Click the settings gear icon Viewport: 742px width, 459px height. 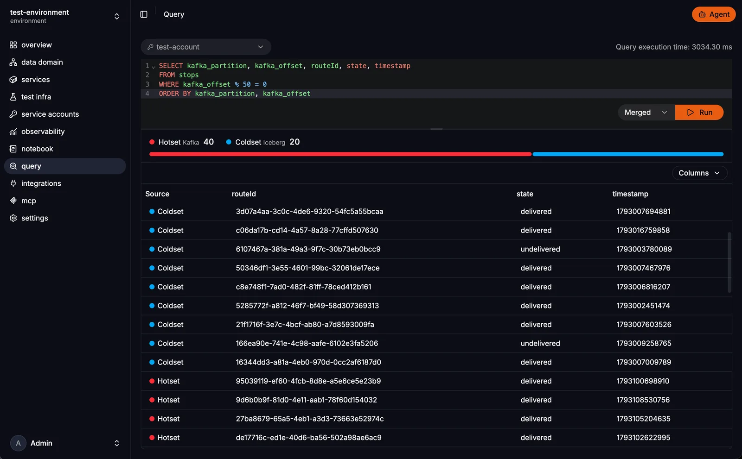(x=13, y=218)
